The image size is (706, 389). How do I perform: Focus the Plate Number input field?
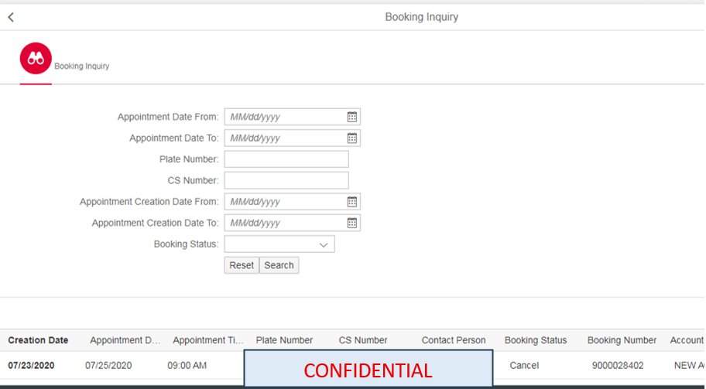click(286, 159)
